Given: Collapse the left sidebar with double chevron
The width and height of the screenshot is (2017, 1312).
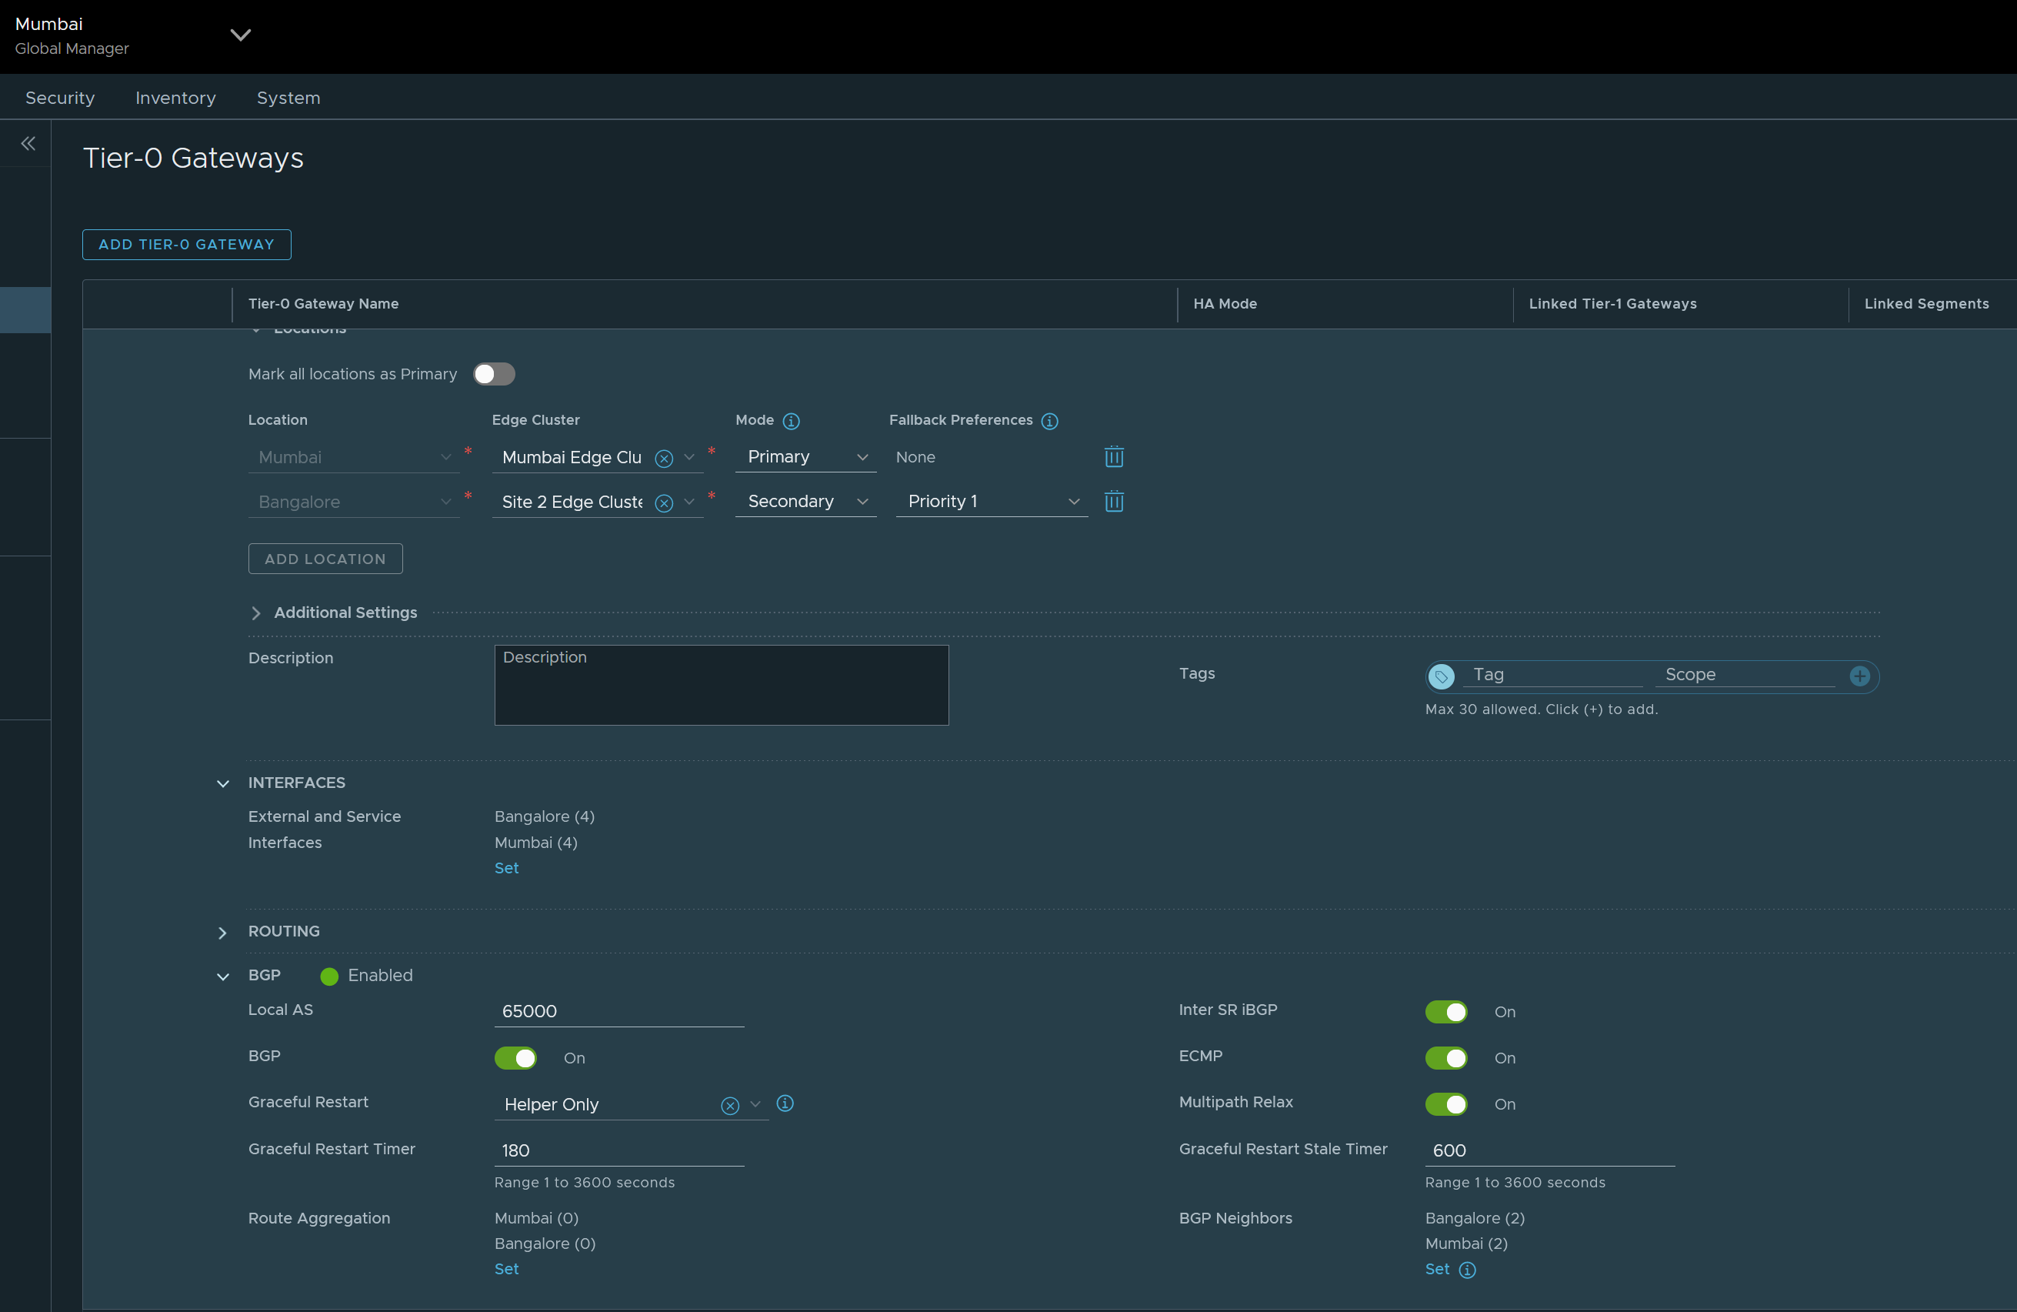Looking at the screenshot, I should (x=28, y=143).
